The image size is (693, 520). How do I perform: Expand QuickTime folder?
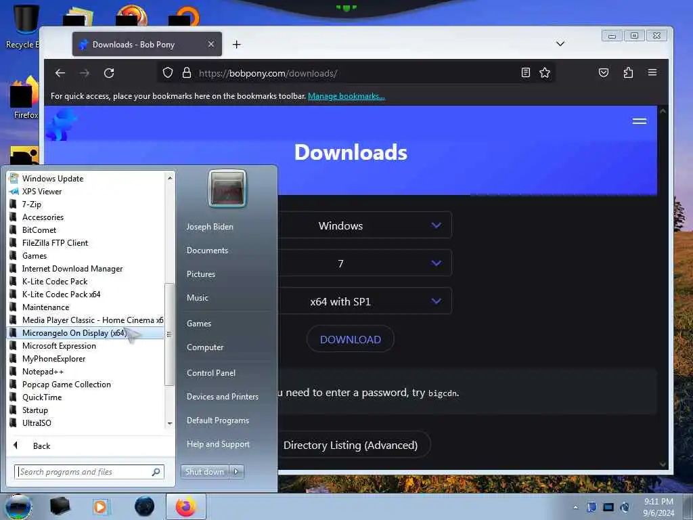(x=86, y=397)
